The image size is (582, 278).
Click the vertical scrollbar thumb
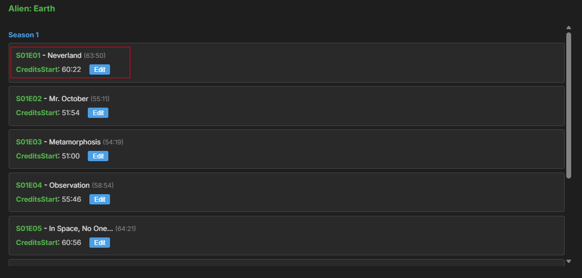pos(568,105)
